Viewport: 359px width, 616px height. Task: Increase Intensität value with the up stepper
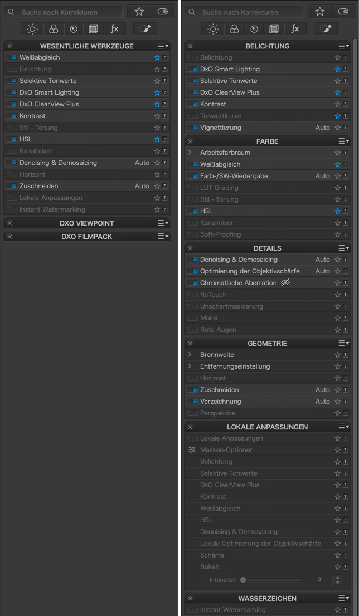(338, 577)
